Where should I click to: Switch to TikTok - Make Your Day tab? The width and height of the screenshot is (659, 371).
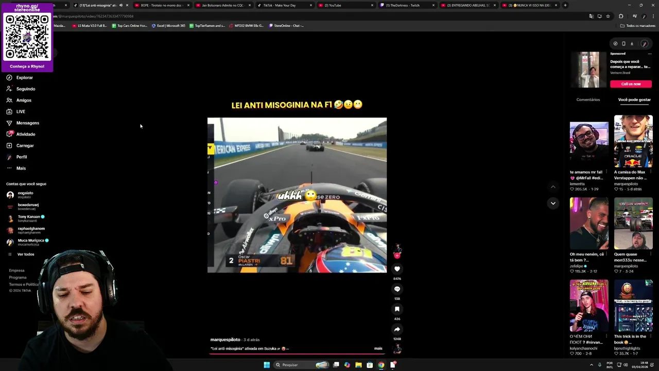click(284, 5)
